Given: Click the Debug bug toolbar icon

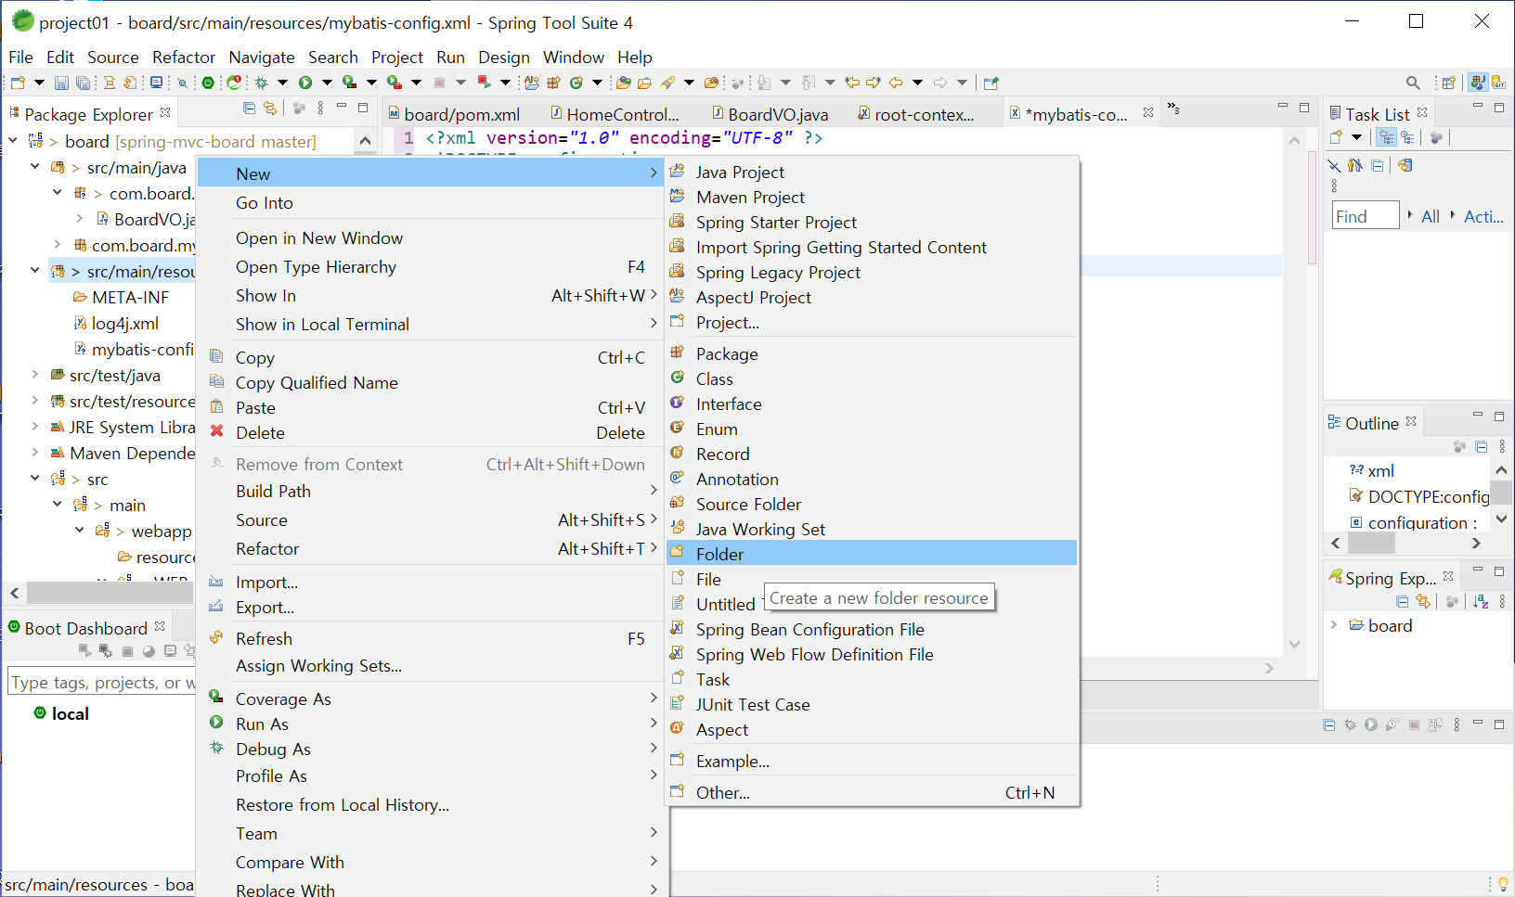Looking at the screenshot, I should 262,83.
